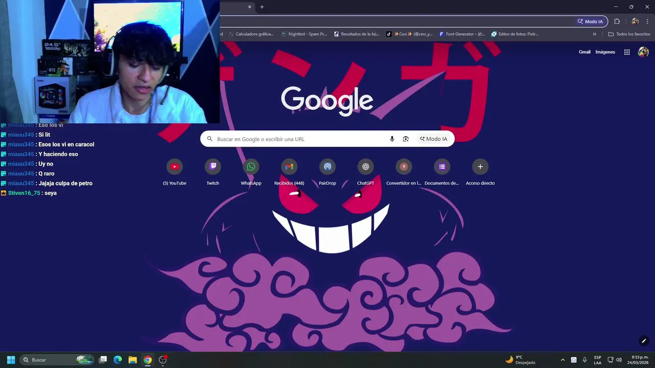Image resolution: width=655 pixels, height=368 pixels.
Task: Open the Google account avatar on page
Action: pos(643,52)
